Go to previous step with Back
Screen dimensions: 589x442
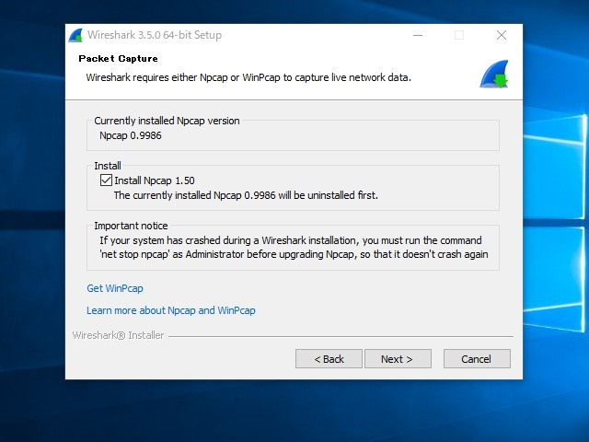329,359
